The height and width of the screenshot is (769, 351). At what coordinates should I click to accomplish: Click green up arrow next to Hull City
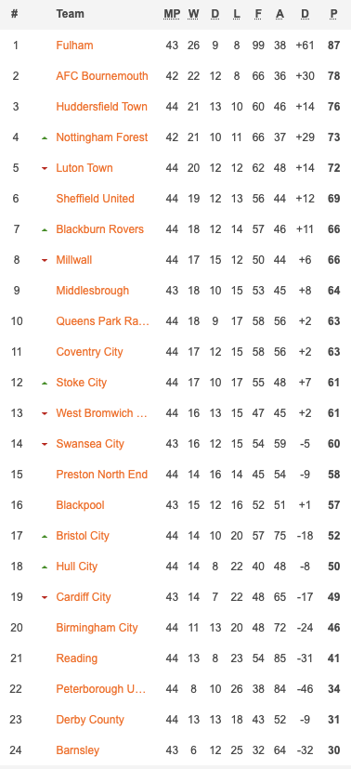click(x=45, y=567)
